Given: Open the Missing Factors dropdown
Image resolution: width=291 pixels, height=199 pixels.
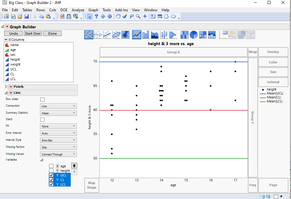Looking at the screenshot, I should coord(58,147).
